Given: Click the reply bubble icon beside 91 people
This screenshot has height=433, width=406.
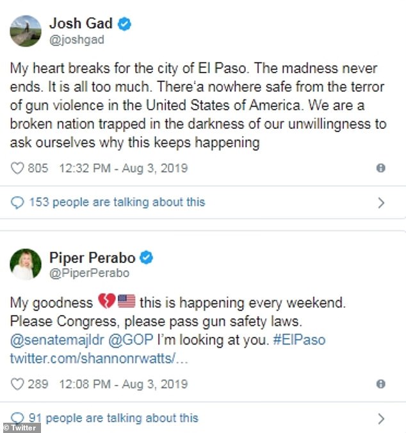Looking at the screenshot, I should (x=17, y=418).
